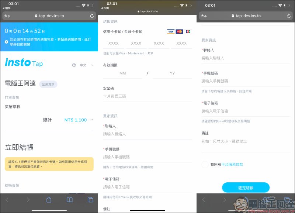
Task: Focus the first XXXX card number field
Action: coord(114,43)
